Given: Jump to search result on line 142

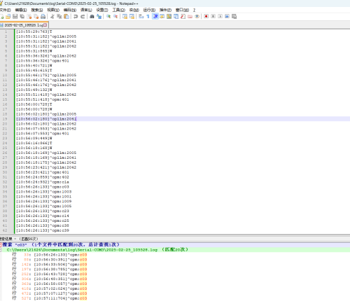Looking at the screenshot, I should pyautogui.click(x=50, y=265).
